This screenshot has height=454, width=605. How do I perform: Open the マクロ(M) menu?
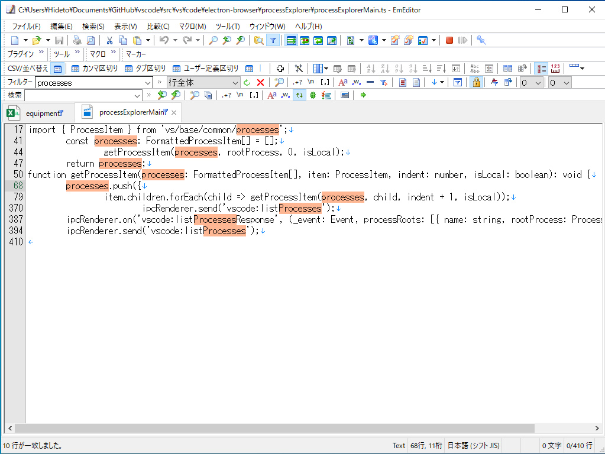pos(193,26)
